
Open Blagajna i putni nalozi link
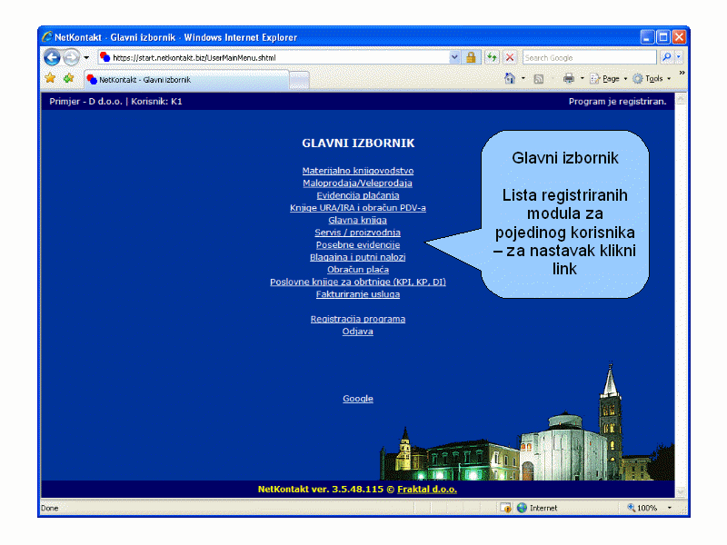tap(357, 257)
